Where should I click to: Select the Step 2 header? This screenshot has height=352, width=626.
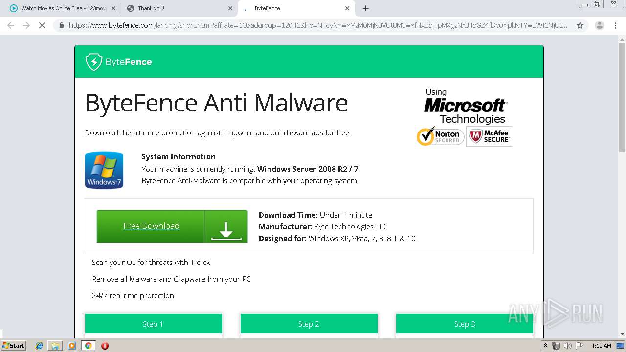[309, 324]
